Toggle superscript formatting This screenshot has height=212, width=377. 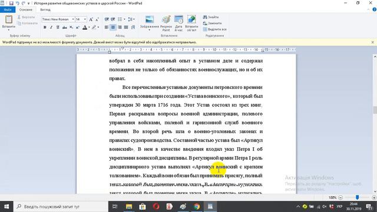coord(77,28)
